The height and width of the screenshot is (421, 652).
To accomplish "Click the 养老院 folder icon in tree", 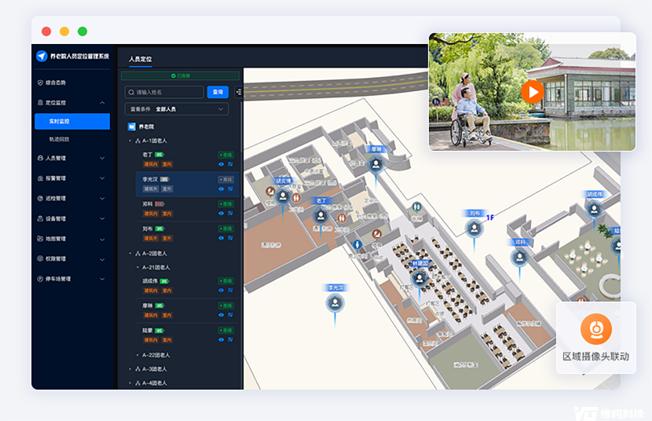I will click(x=132, y=126).
